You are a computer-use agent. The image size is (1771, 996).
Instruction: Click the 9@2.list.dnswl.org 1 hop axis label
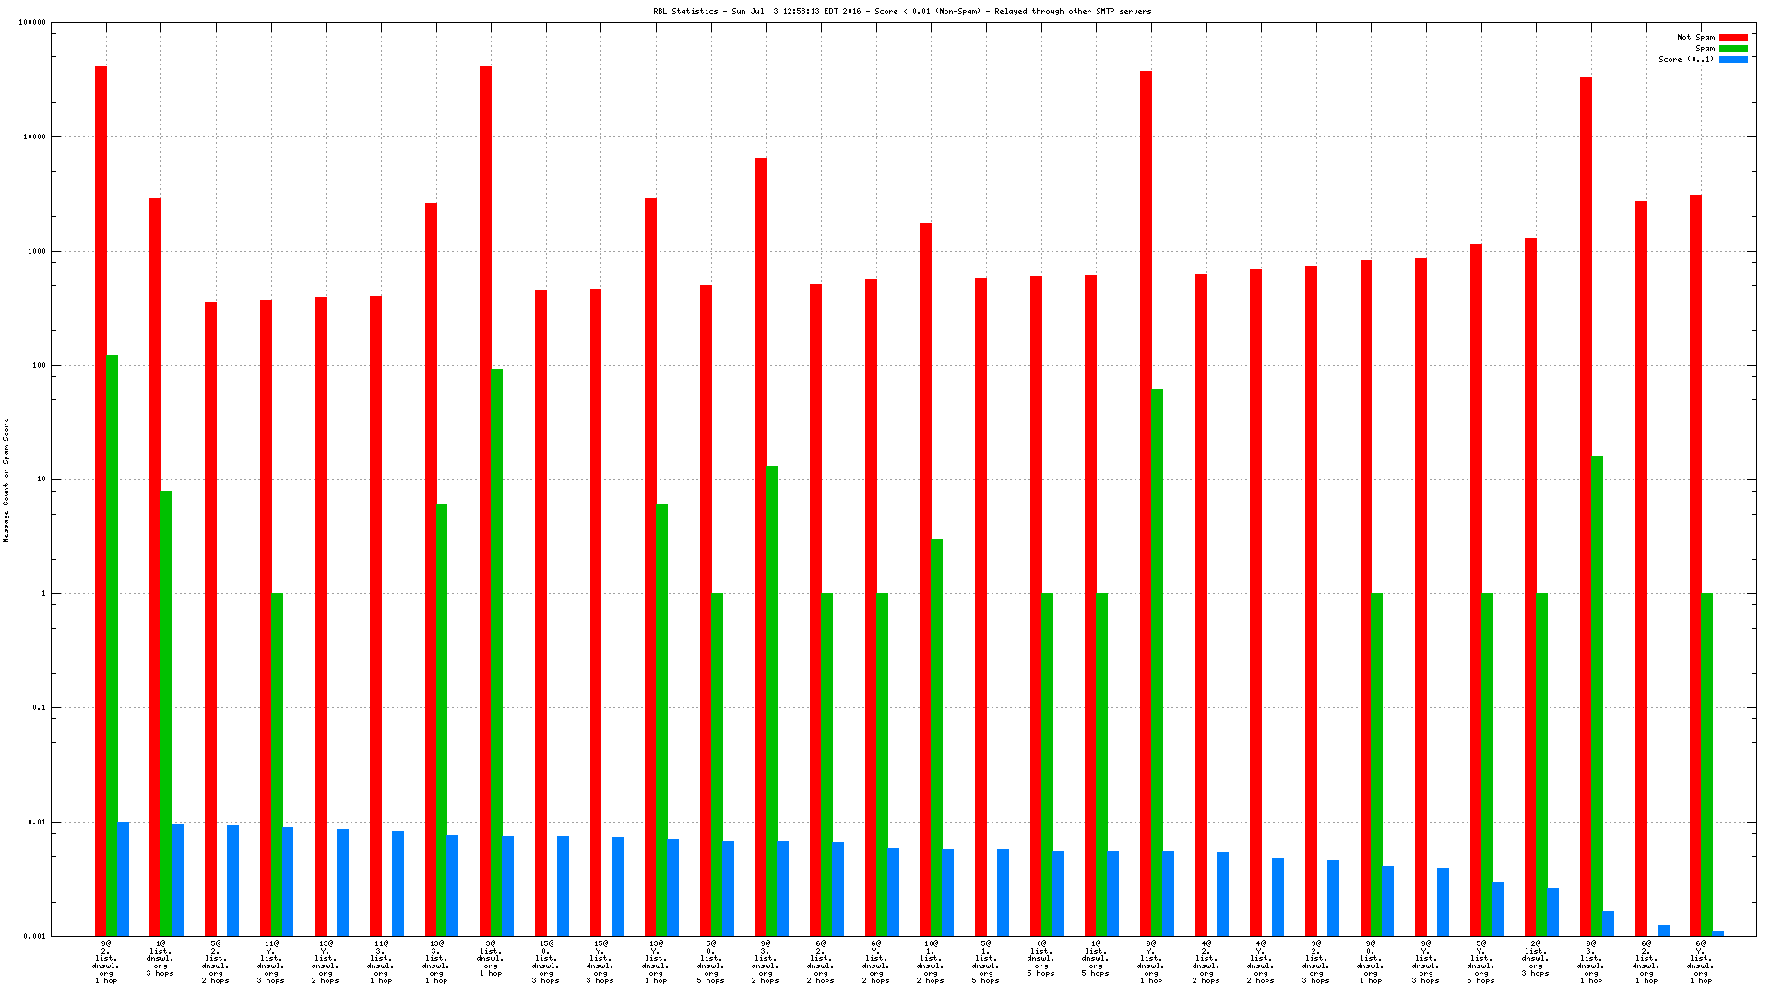[105, 962]
